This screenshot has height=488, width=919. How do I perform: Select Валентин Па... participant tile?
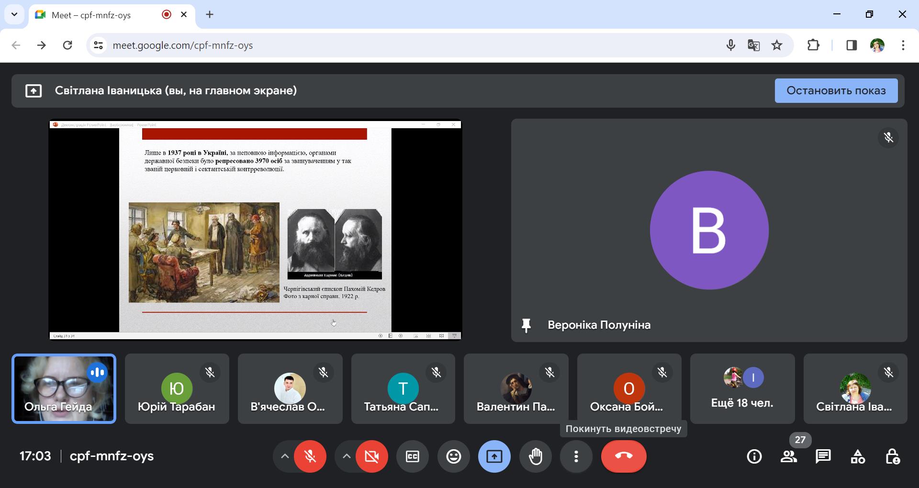pyautogui.click(x=516, y=388)
